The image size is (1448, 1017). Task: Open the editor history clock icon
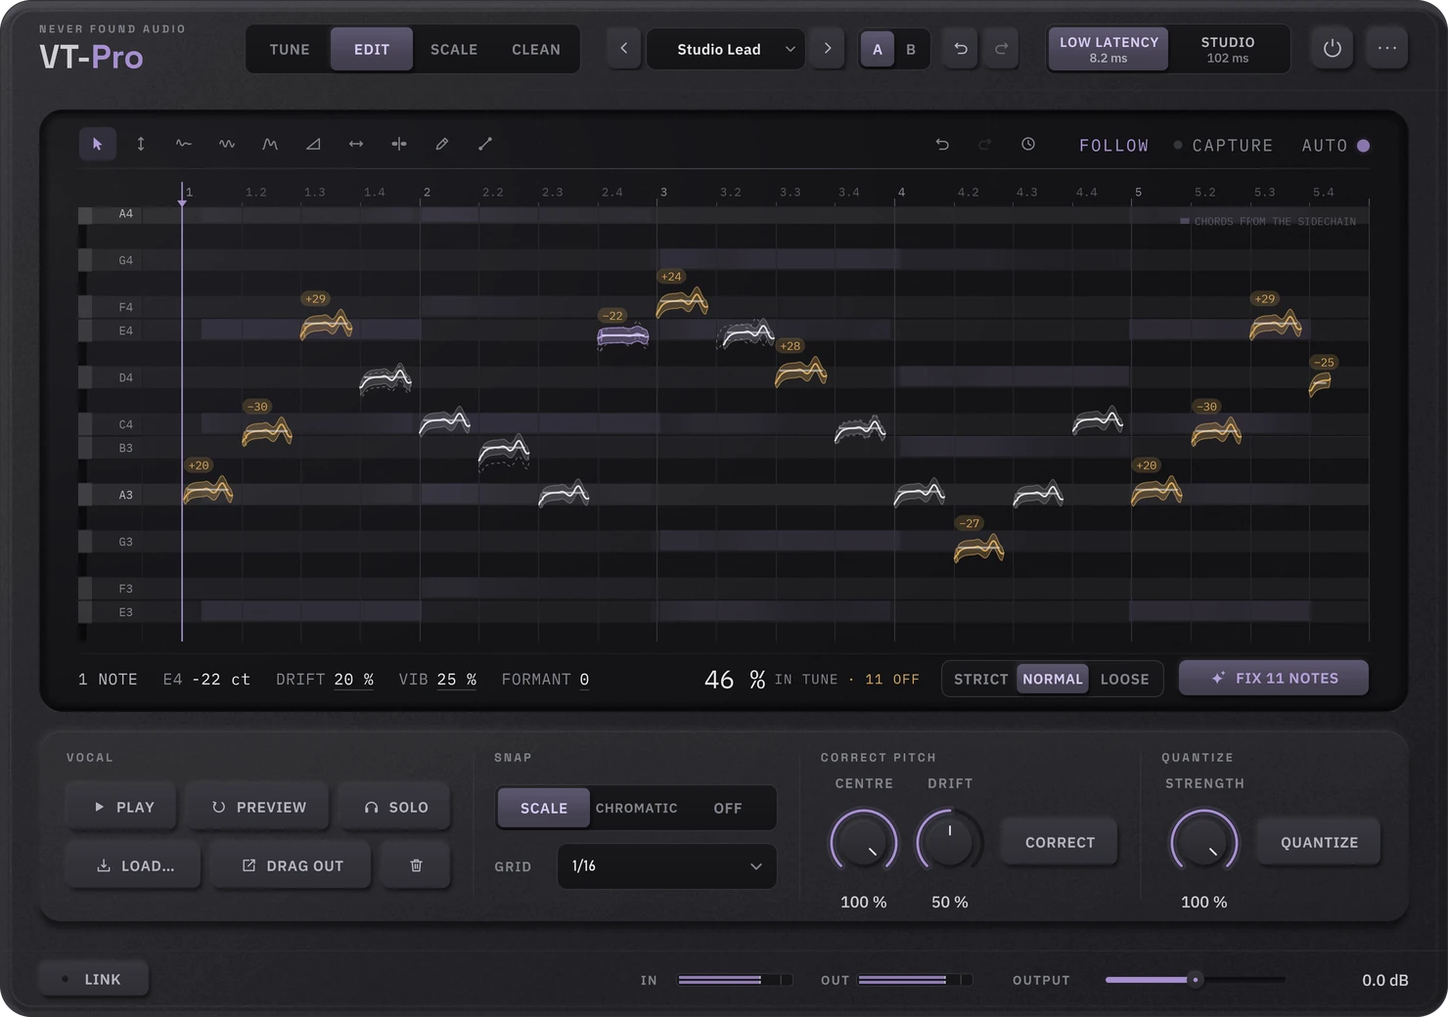coord(1028,145)
